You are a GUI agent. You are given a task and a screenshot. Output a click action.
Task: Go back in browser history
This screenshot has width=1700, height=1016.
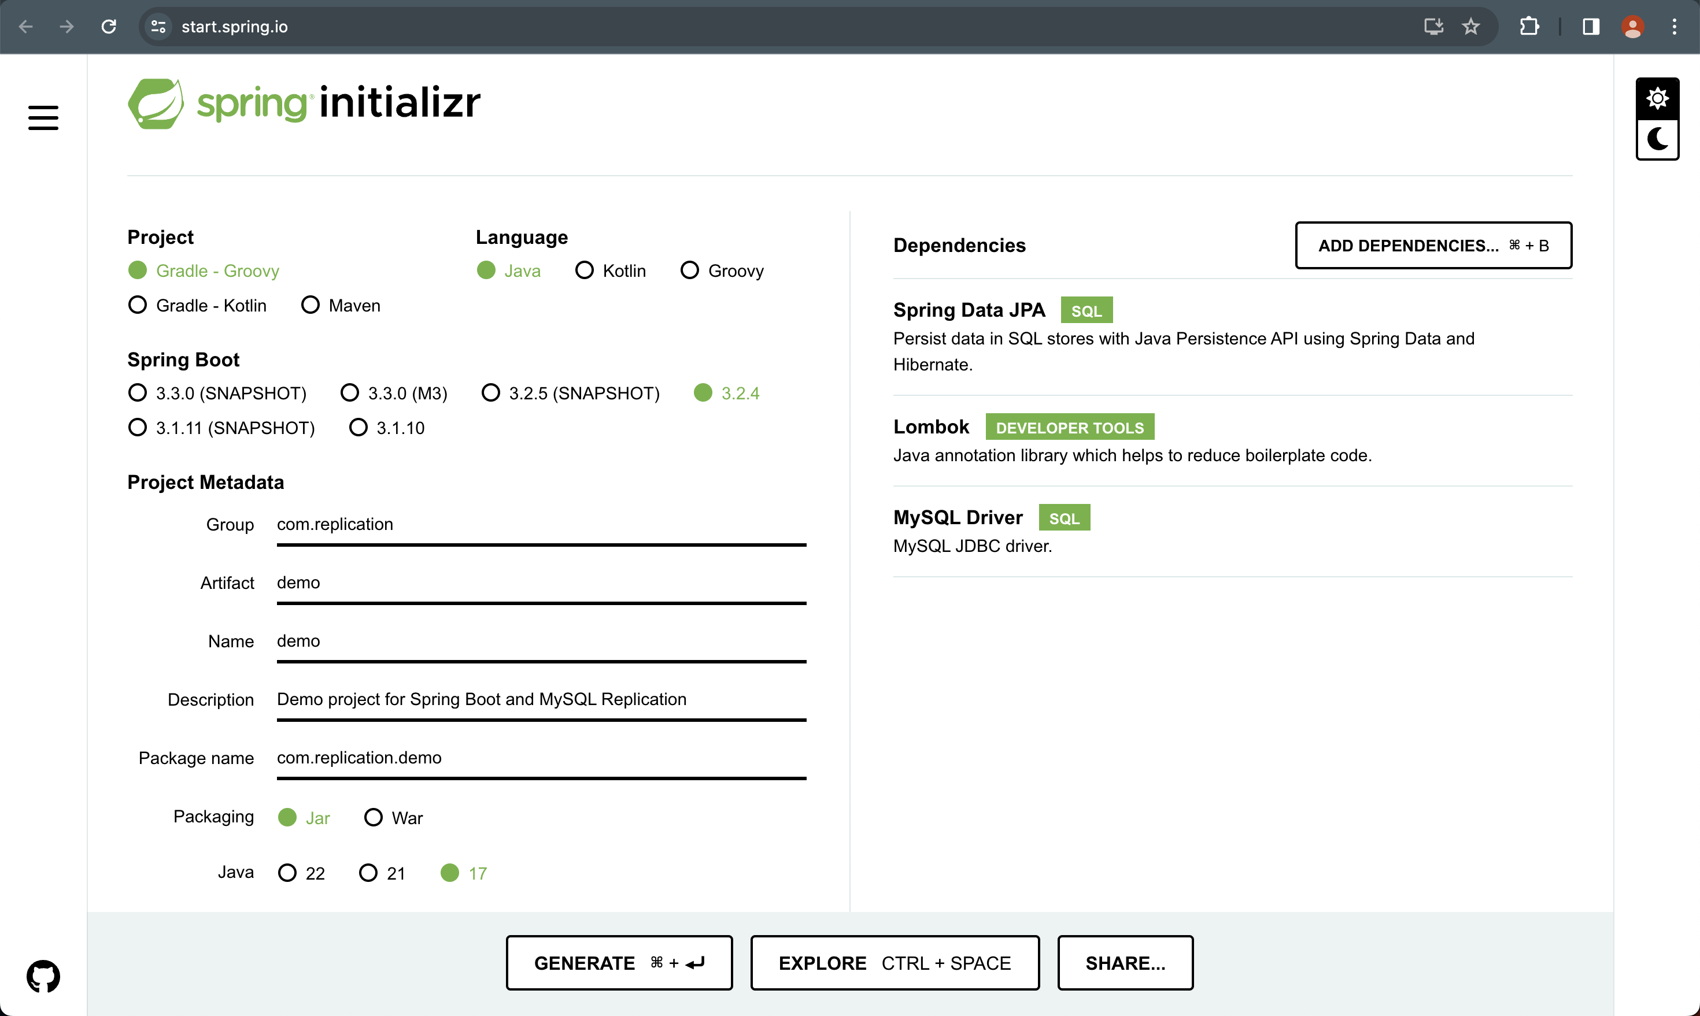26,27
